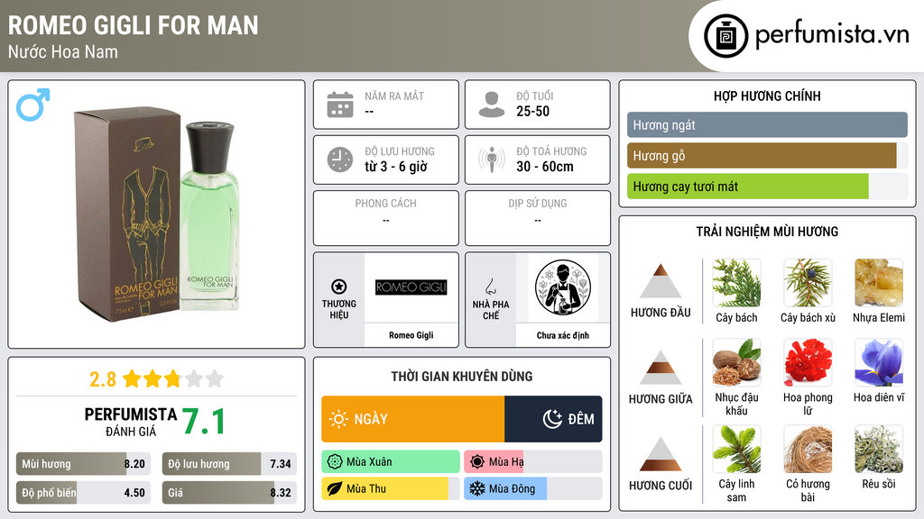Click the Hương đầu pyramid icon
The image size is (924, 519).
pyautogui.click(x=661, y=281)
